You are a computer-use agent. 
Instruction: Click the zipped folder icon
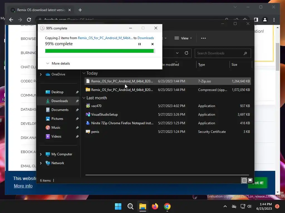[88, 90]
